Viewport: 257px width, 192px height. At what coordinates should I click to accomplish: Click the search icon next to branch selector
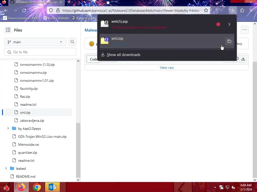[x=72, y=42]
